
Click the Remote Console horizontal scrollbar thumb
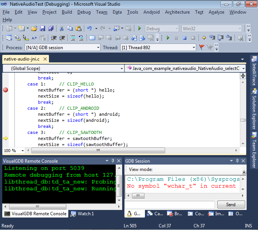tap(38, 207)
